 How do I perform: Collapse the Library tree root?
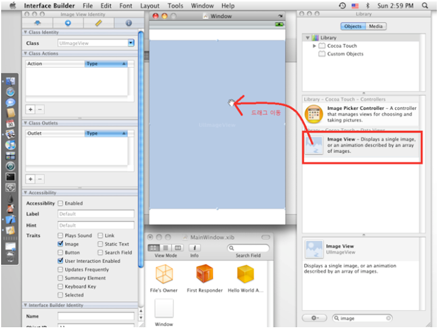tap(308, 38)
